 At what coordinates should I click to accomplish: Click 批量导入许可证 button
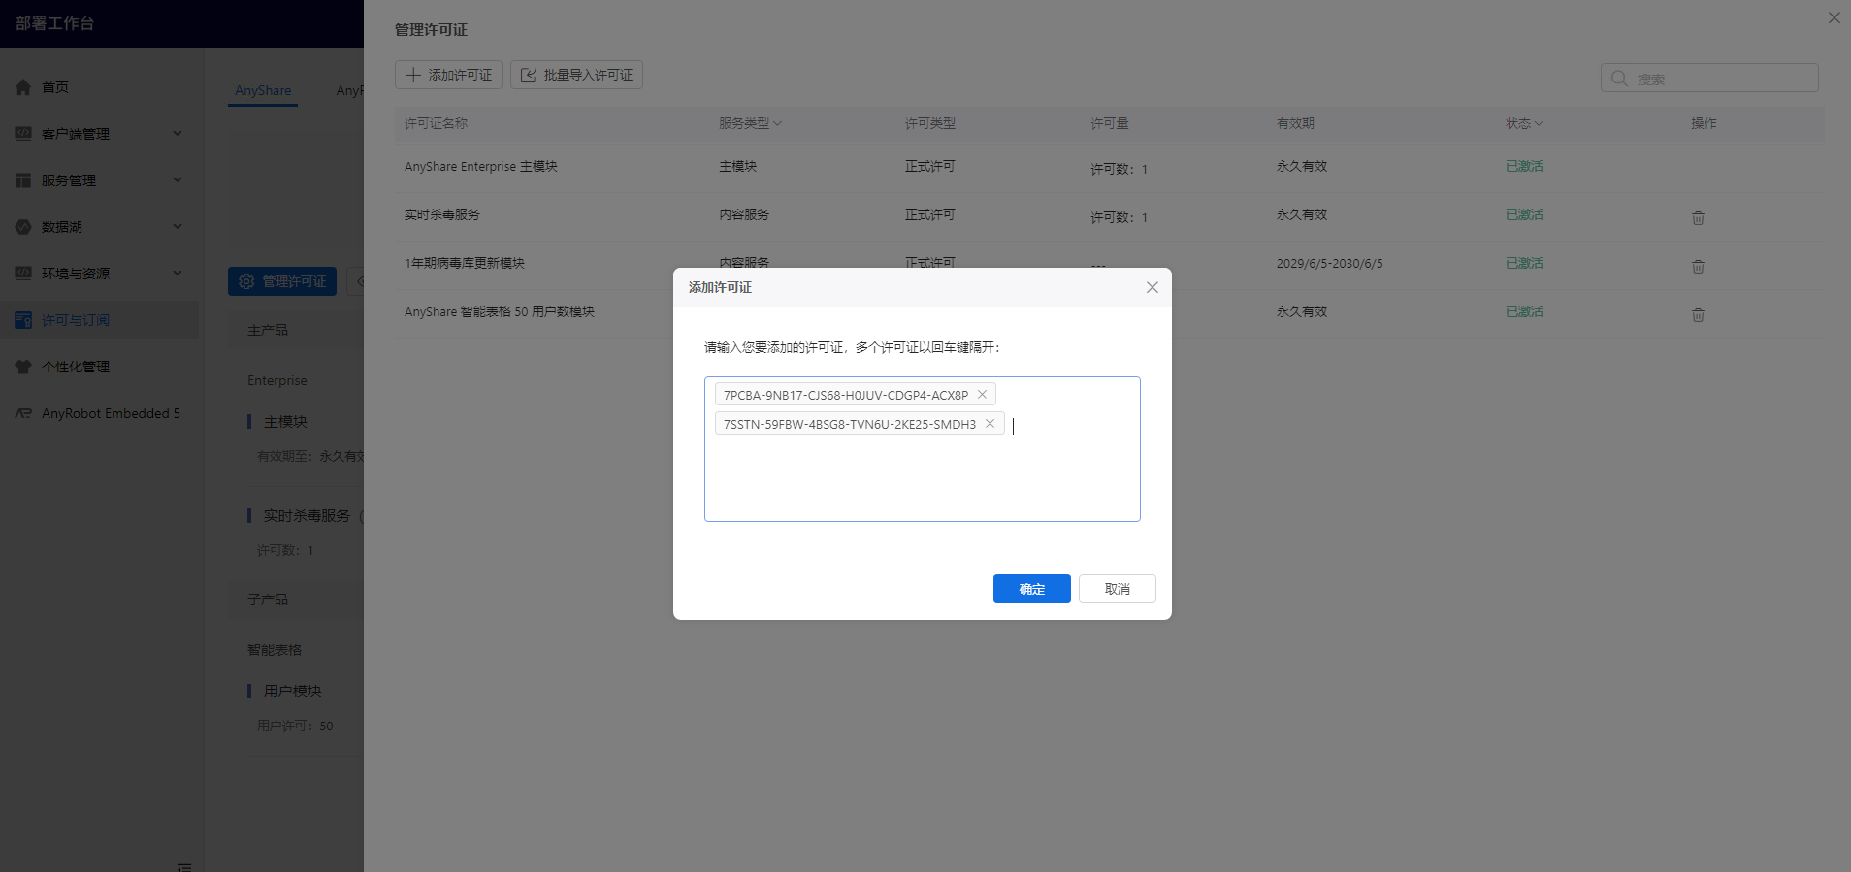coord(576,75)
